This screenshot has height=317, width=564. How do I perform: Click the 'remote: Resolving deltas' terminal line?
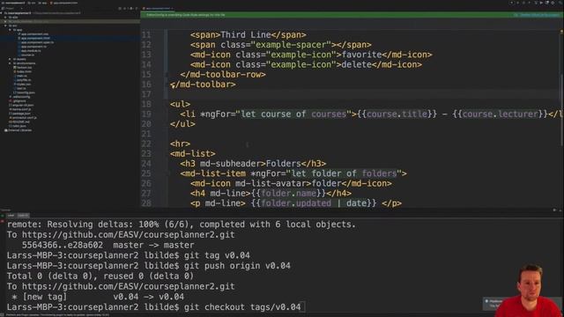click(182, 225)
